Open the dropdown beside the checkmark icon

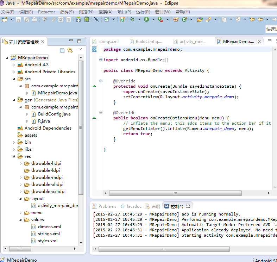pyautogui.click(x=113, y=19)
